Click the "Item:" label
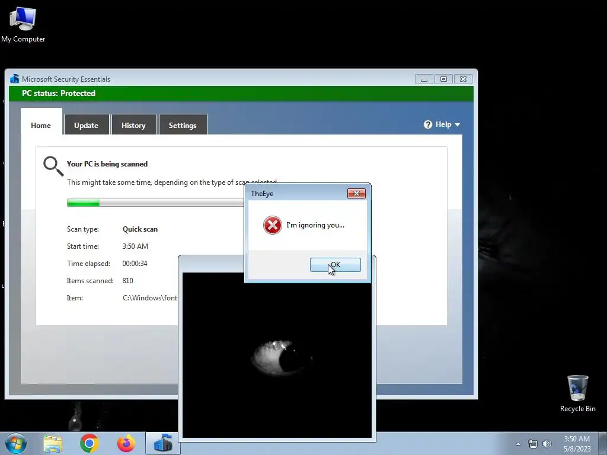Viewport: 607px width, 455px height. pyautogui.click(x=75, y=298)
